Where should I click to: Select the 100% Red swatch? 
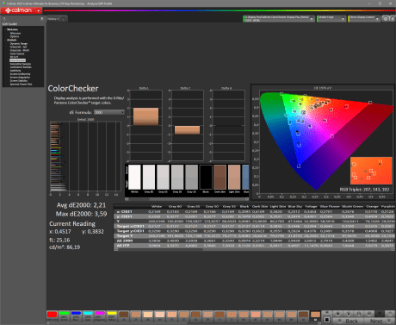click(x=52, y=316)
